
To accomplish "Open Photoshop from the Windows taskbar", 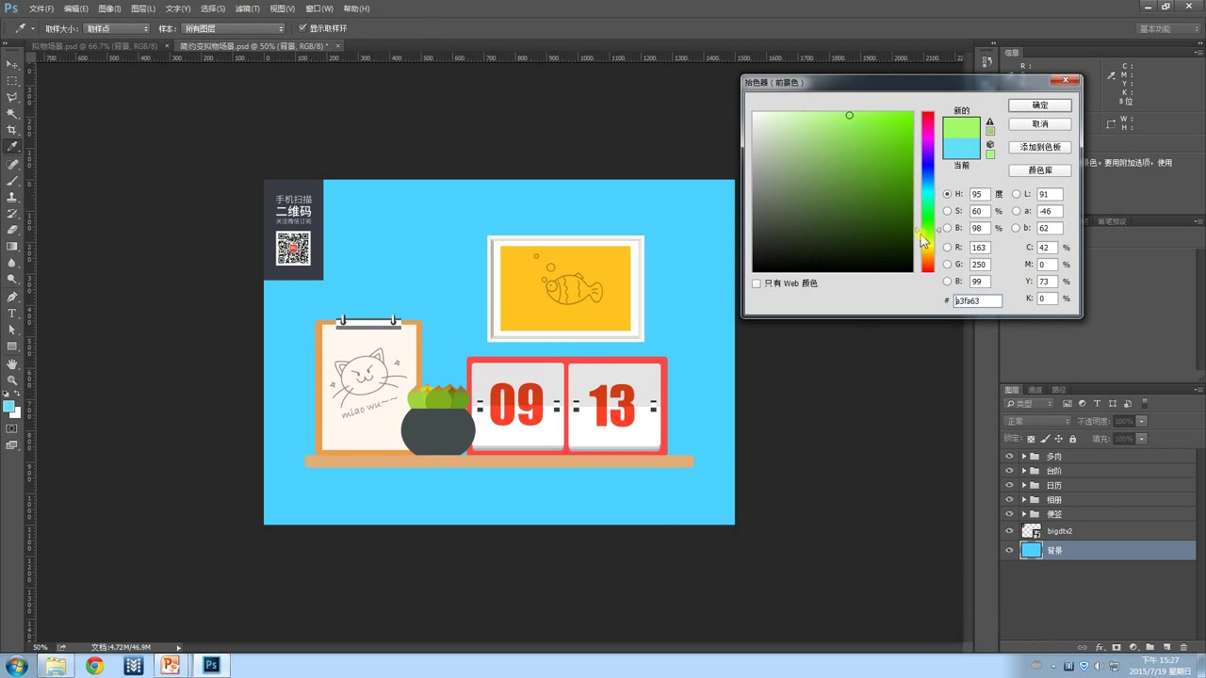I will tap(211, 666).
